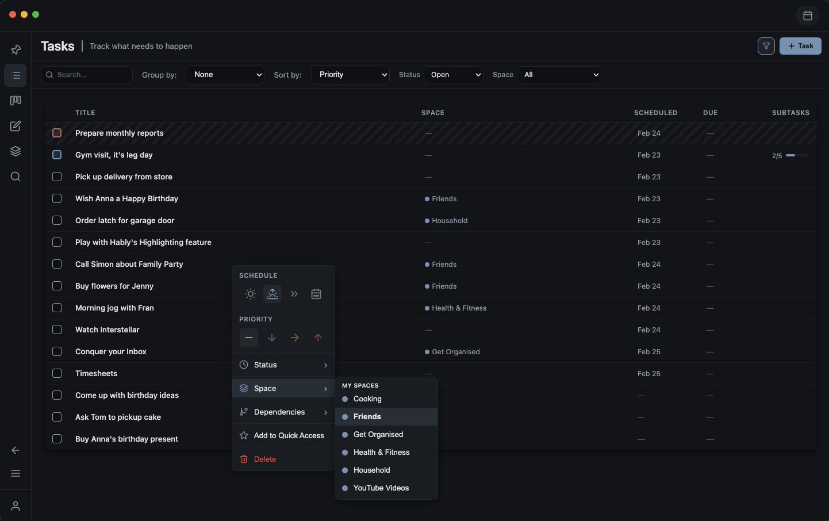The height and width of the screenshot is (521, 829).
Task: Schedule task for Today with sun icon
Action: click(x=251, y=294)
